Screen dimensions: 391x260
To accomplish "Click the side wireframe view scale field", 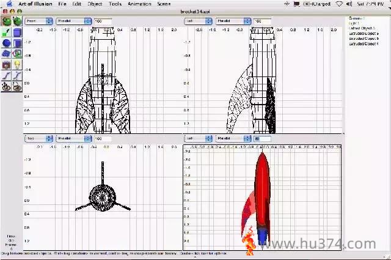I will click(262, 21).
